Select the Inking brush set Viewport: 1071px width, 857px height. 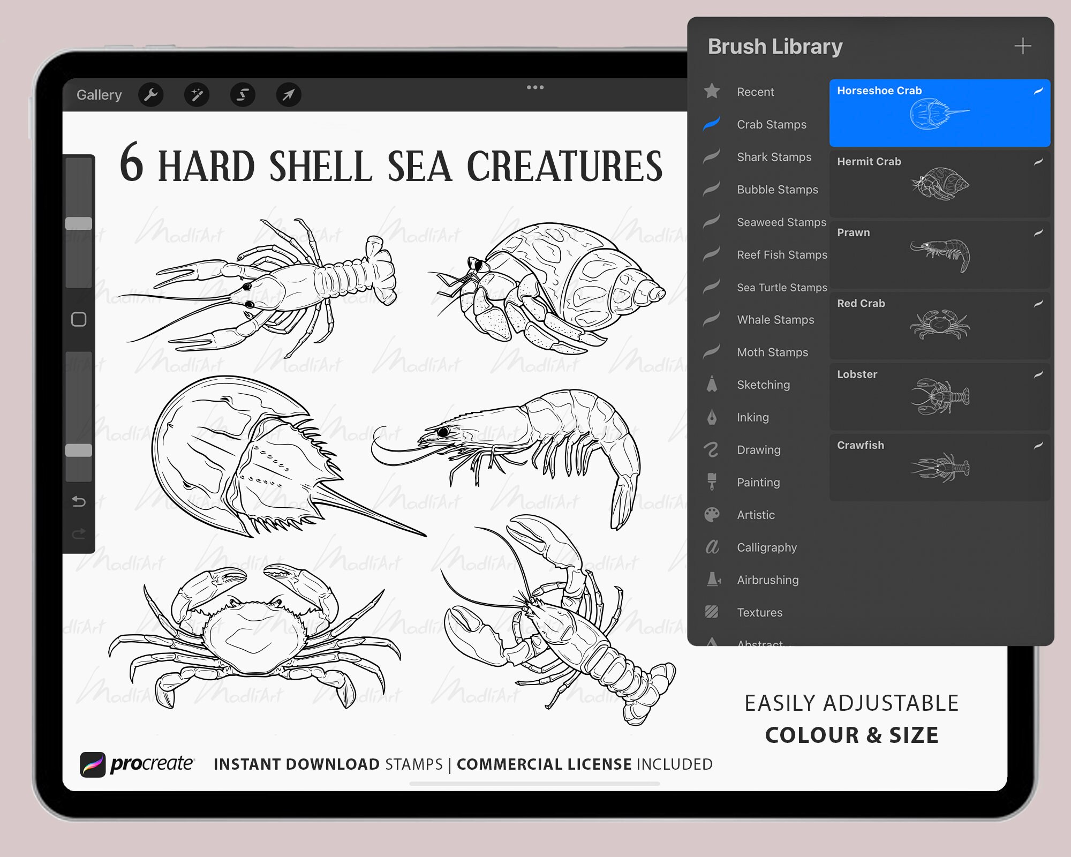pyautogui.click(x=752, y=417)
